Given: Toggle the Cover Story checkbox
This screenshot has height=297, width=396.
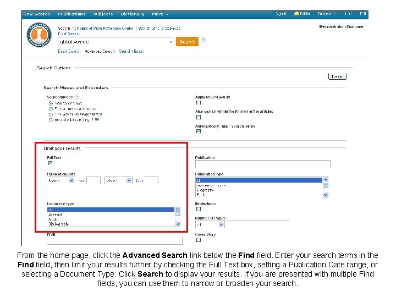Looking at the screenshot, I should click(199, 240).
